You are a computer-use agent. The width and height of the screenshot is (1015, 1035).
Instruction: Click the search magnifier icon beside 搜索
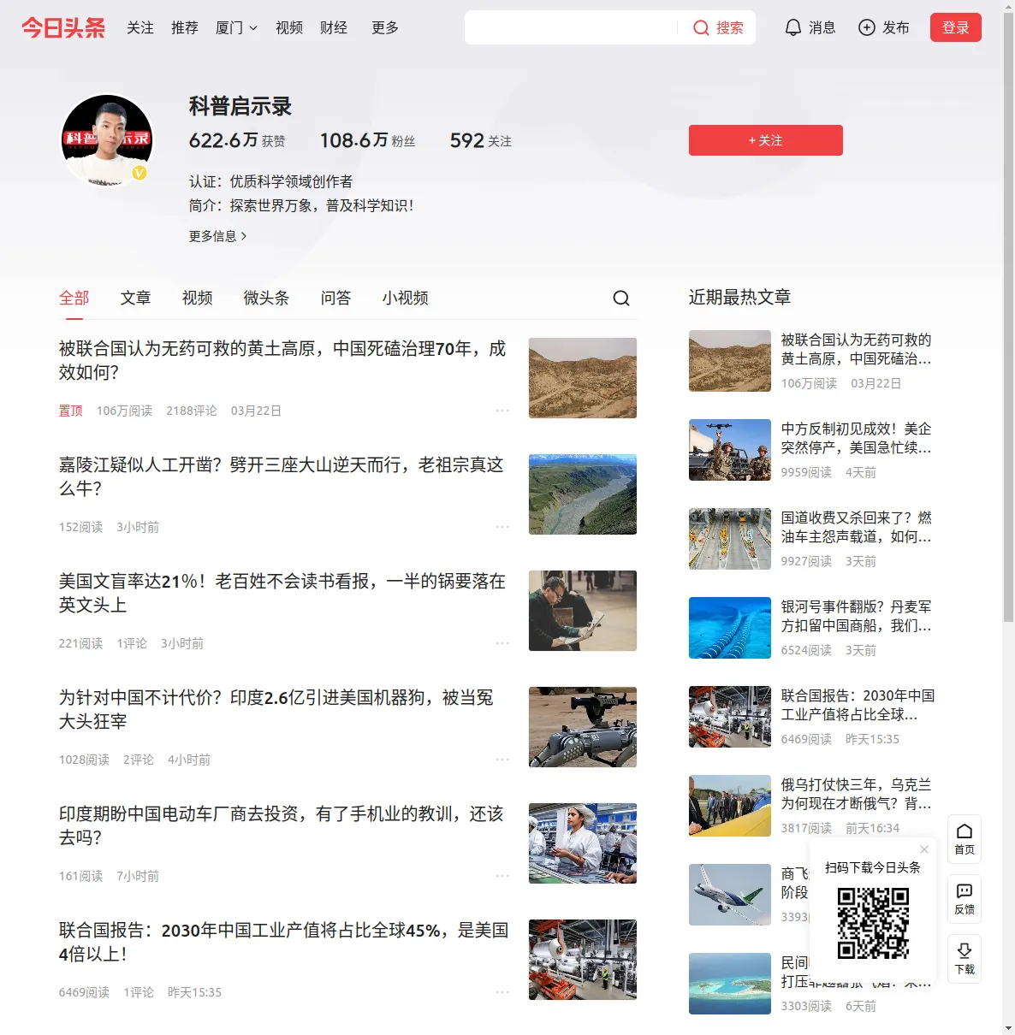701,28
